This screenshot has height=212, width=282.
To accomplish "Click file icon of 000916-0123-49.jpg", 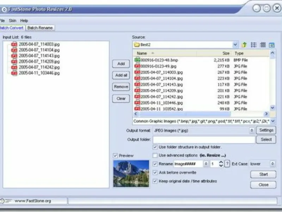I will coord(137,66).
